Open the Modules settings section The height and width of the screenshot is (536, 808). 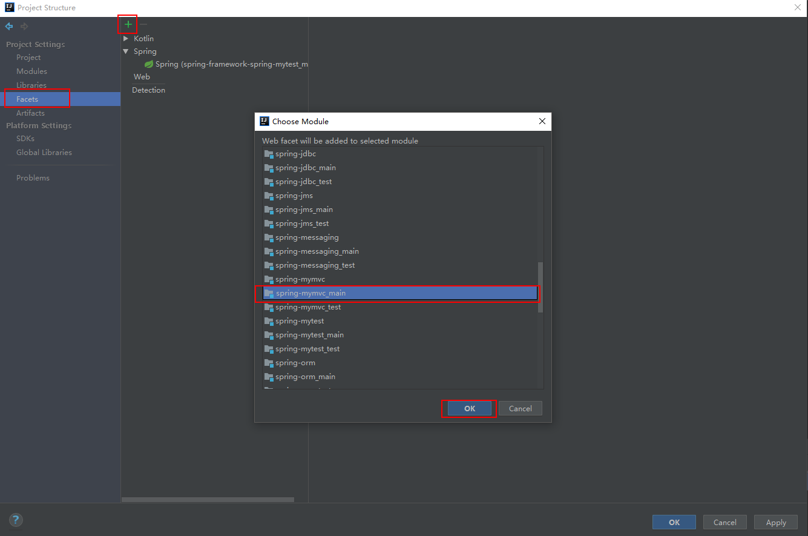click(31, 71)
